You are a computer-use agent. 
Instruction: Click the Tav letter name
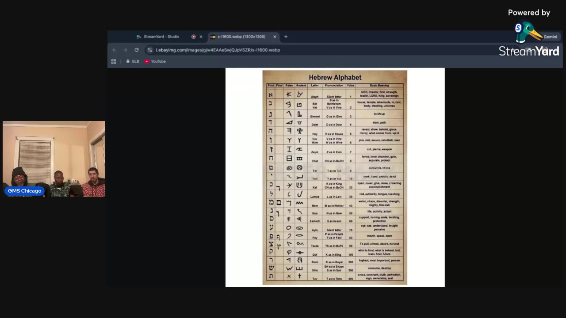click(x=314, y=279)
